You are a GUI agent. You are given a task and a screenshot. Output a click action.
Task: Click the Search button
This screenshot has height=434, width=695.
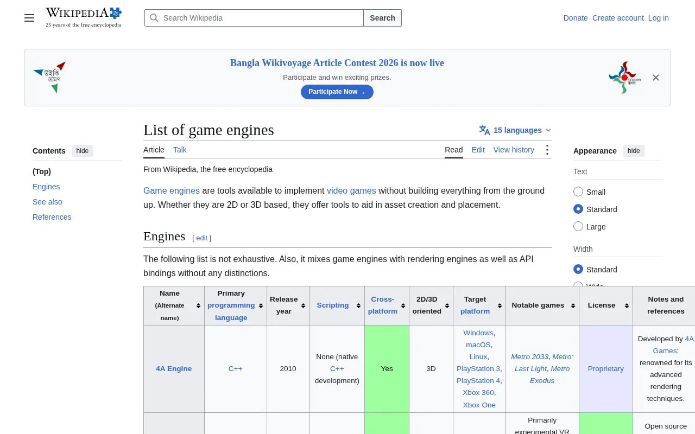pos(382,18)
